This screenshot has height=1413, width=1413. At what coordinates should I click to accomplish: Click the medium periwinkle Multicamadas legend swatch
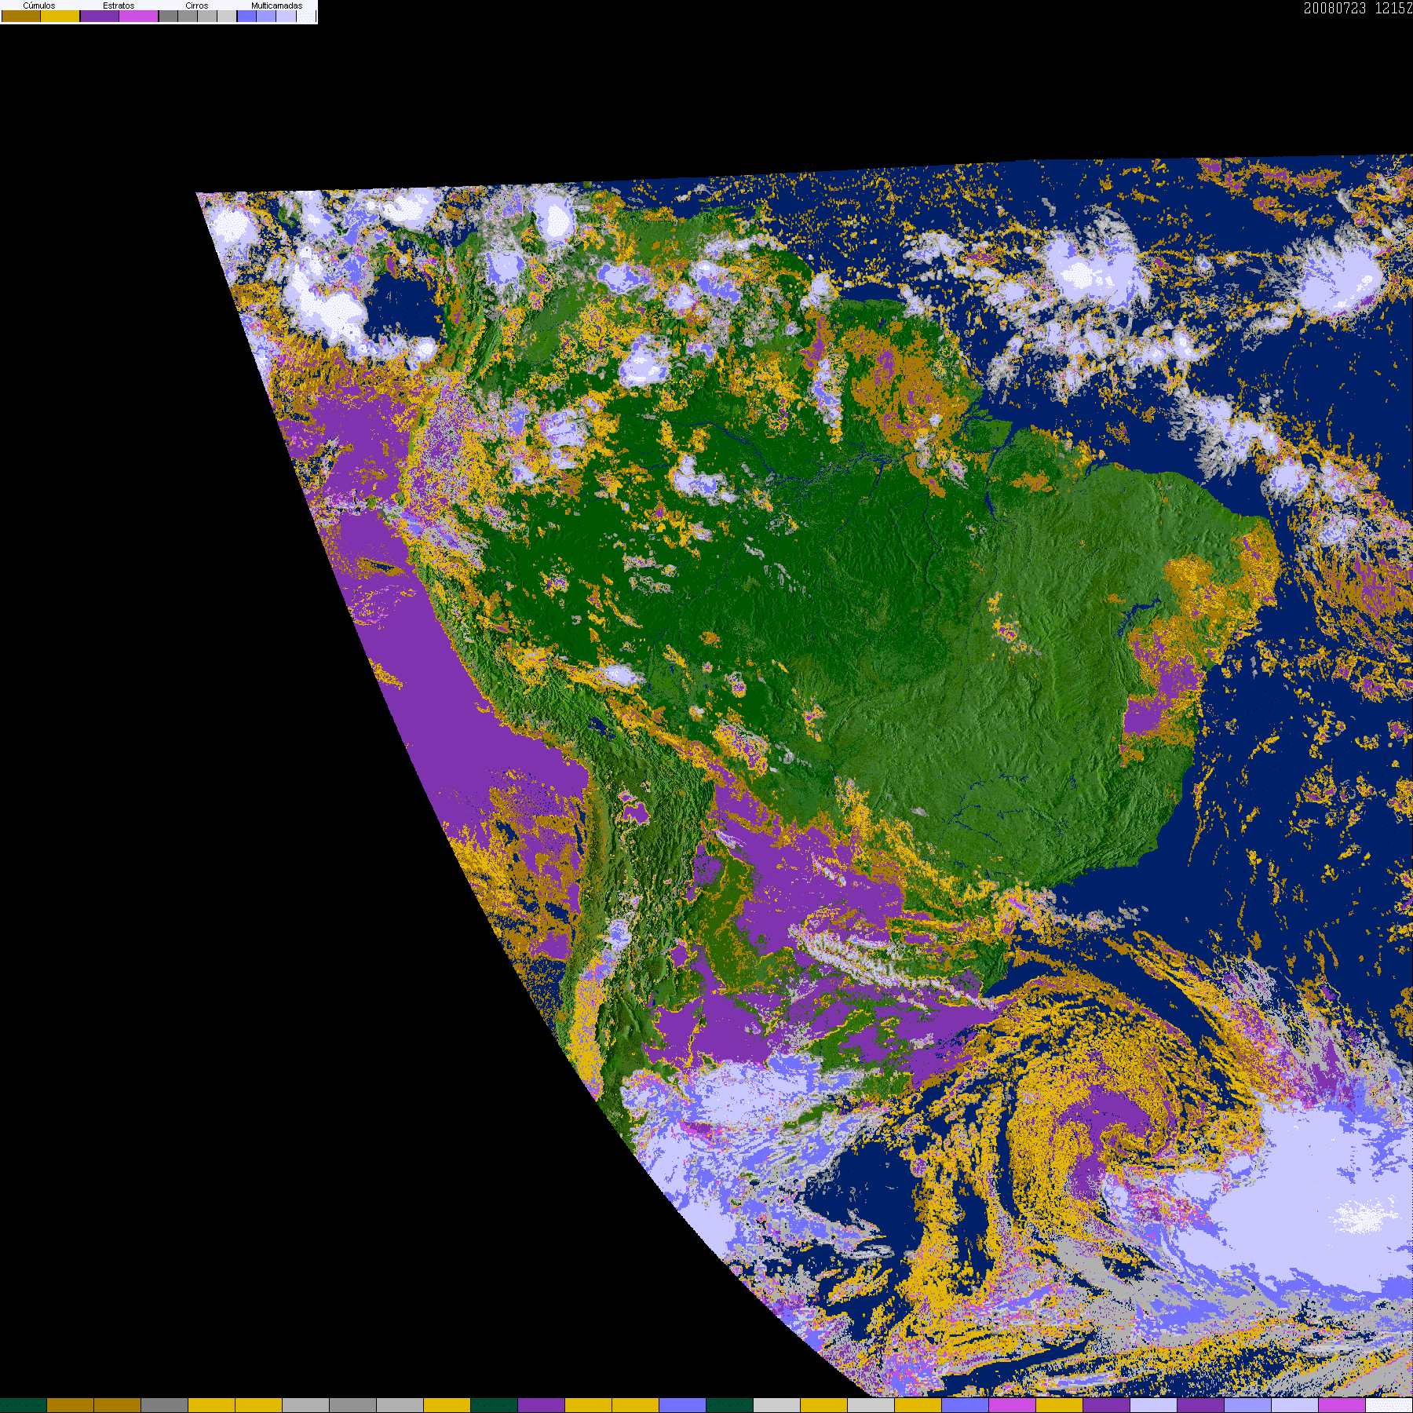pyautogui.click(x=266, y=16)
